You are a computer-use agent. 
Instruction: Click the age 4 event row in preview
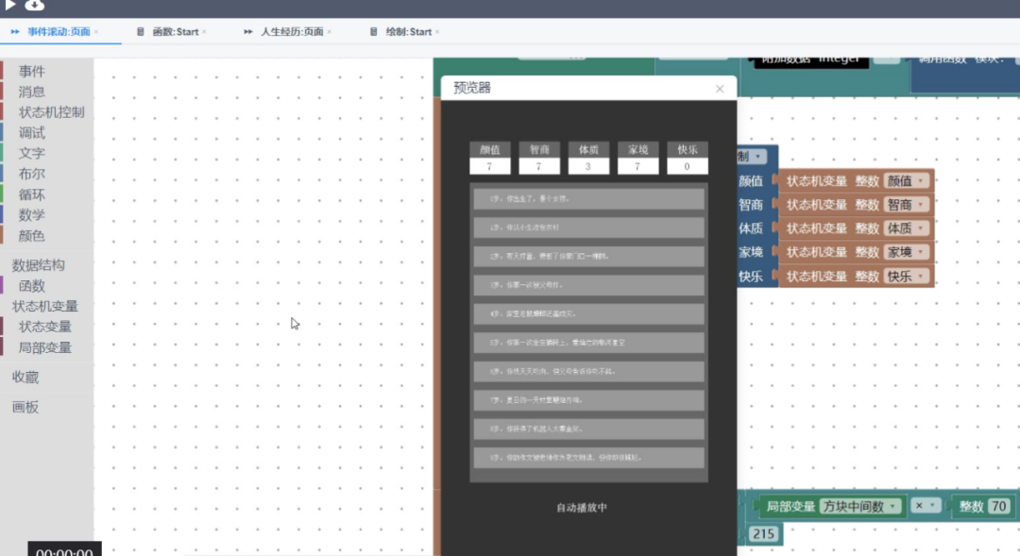tap(588, 313)
